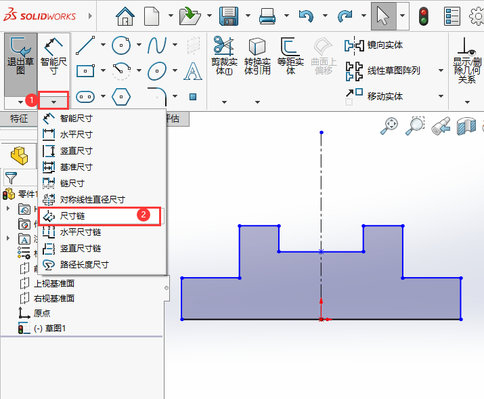Select the Ellipse sketch tool
Image resolution: width=484 pixels, height=399 pixels.
(157, 71)
